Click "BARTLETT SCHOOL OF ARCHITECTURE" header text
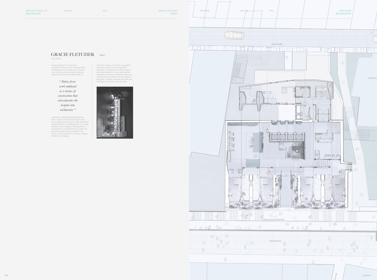377x280 pixels. click(36, 12)
